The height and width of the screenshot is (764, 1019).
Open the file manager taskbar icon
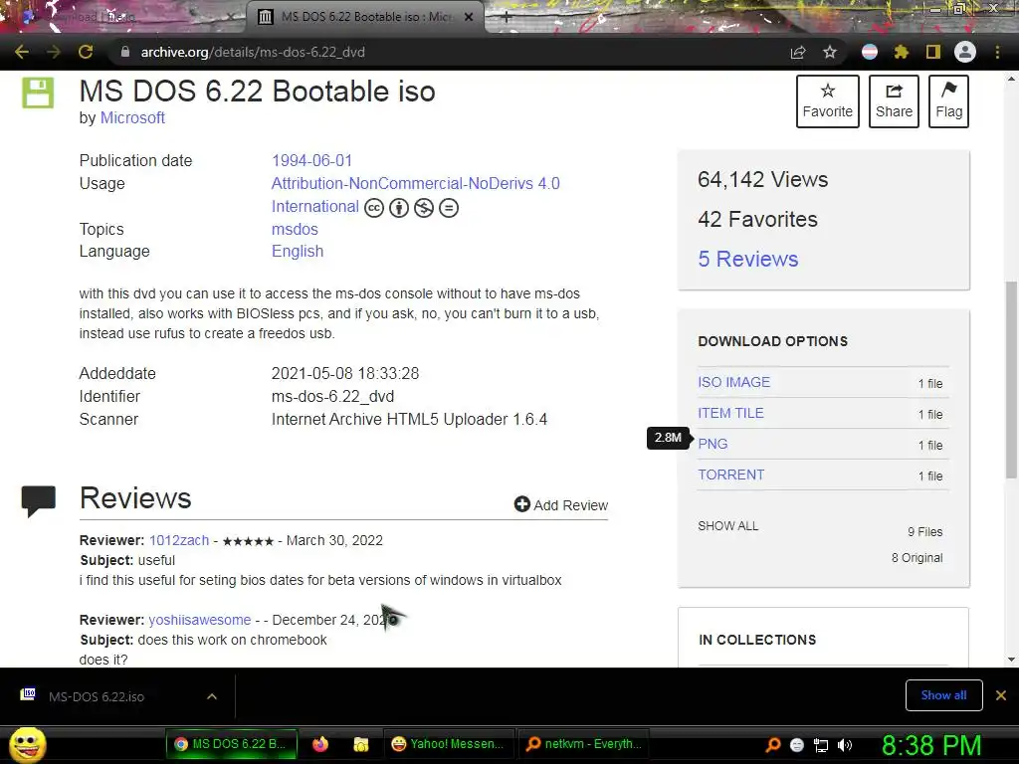pyautogui.click(x=360, y=744)
